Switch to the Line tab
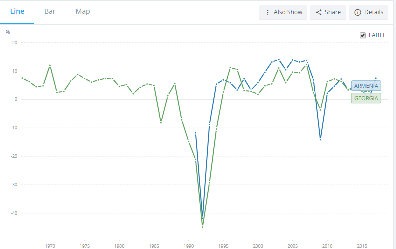The width and height of the screenshot is (396, 249). pos(17,11)
